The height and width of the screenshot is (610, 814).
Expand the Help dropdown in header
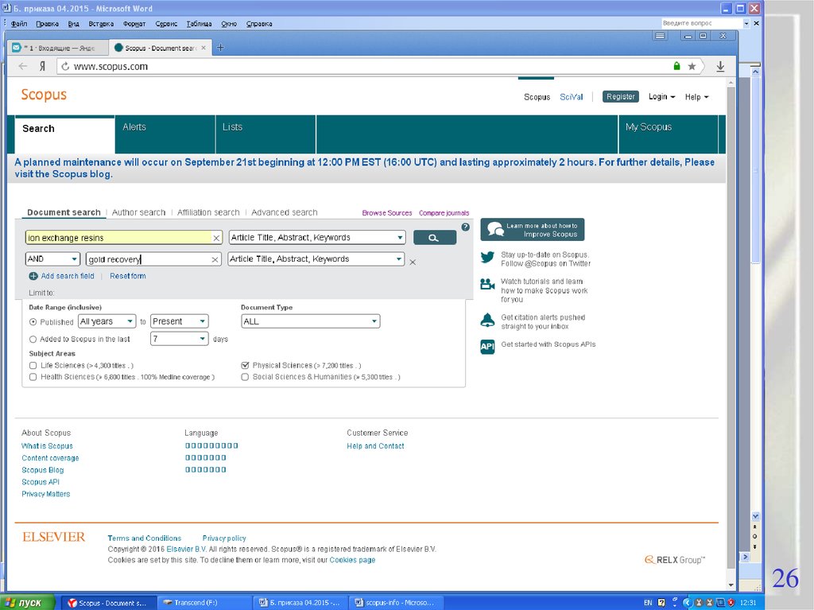click(696, 97)
